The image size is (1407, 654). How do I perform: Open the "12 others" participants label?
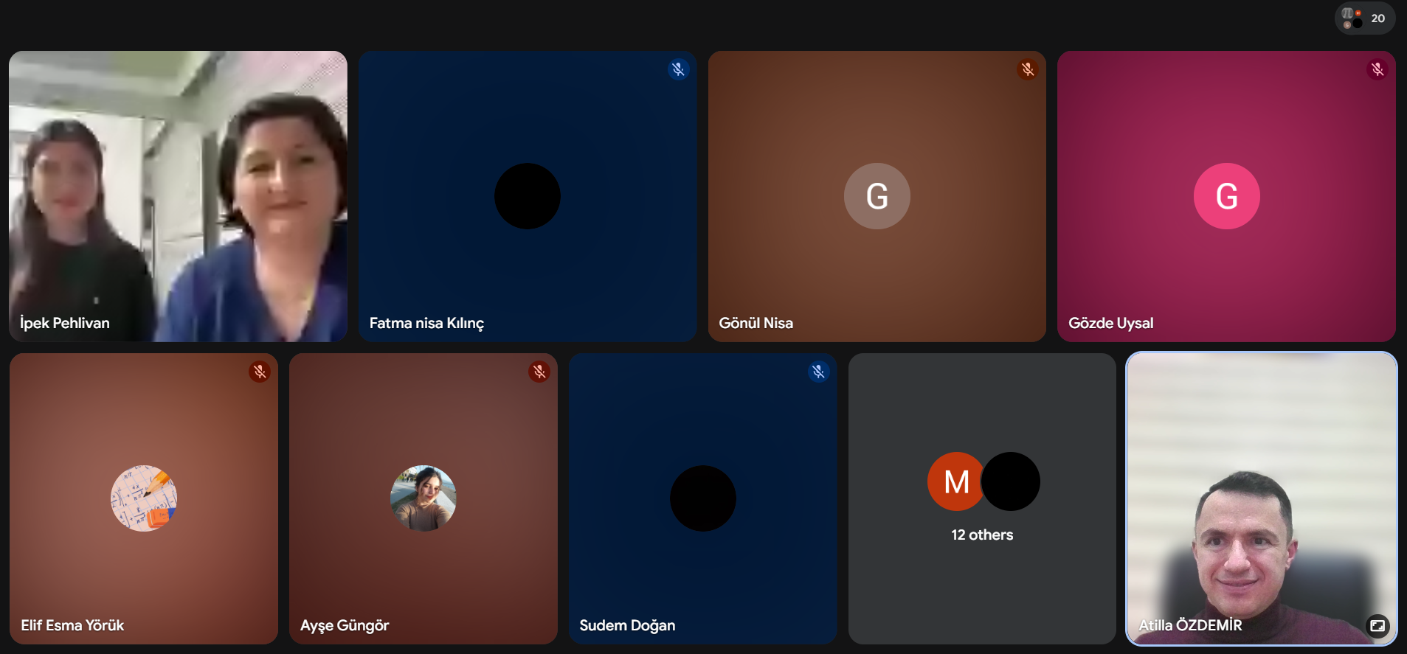coord(981,535)
